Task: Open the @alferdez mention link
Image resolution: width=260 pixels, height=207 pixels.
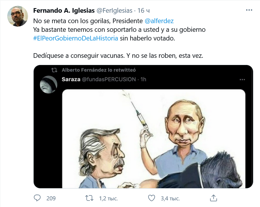Action: [x=159, y=21]
